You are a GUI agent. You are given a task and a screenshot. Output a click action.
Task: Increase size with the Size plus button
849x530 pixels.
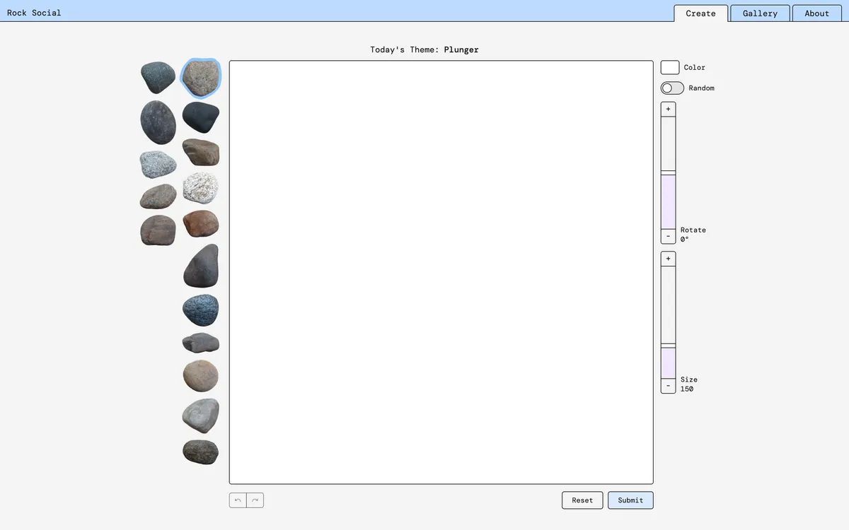click(x=668, y=259)
